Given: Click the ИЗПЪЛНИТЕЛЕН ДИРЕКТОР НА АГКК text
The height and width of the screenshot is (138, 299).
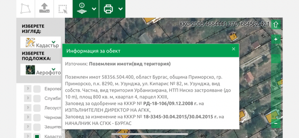Looking at the screenshot, I should [x=108, y=110].
